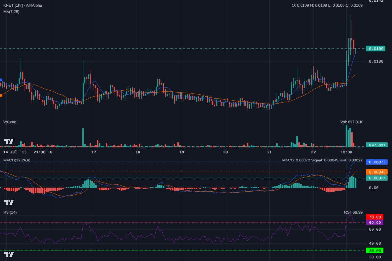
Task: Click the MACD Signal Hist values readout
Action: click(322, 160)
